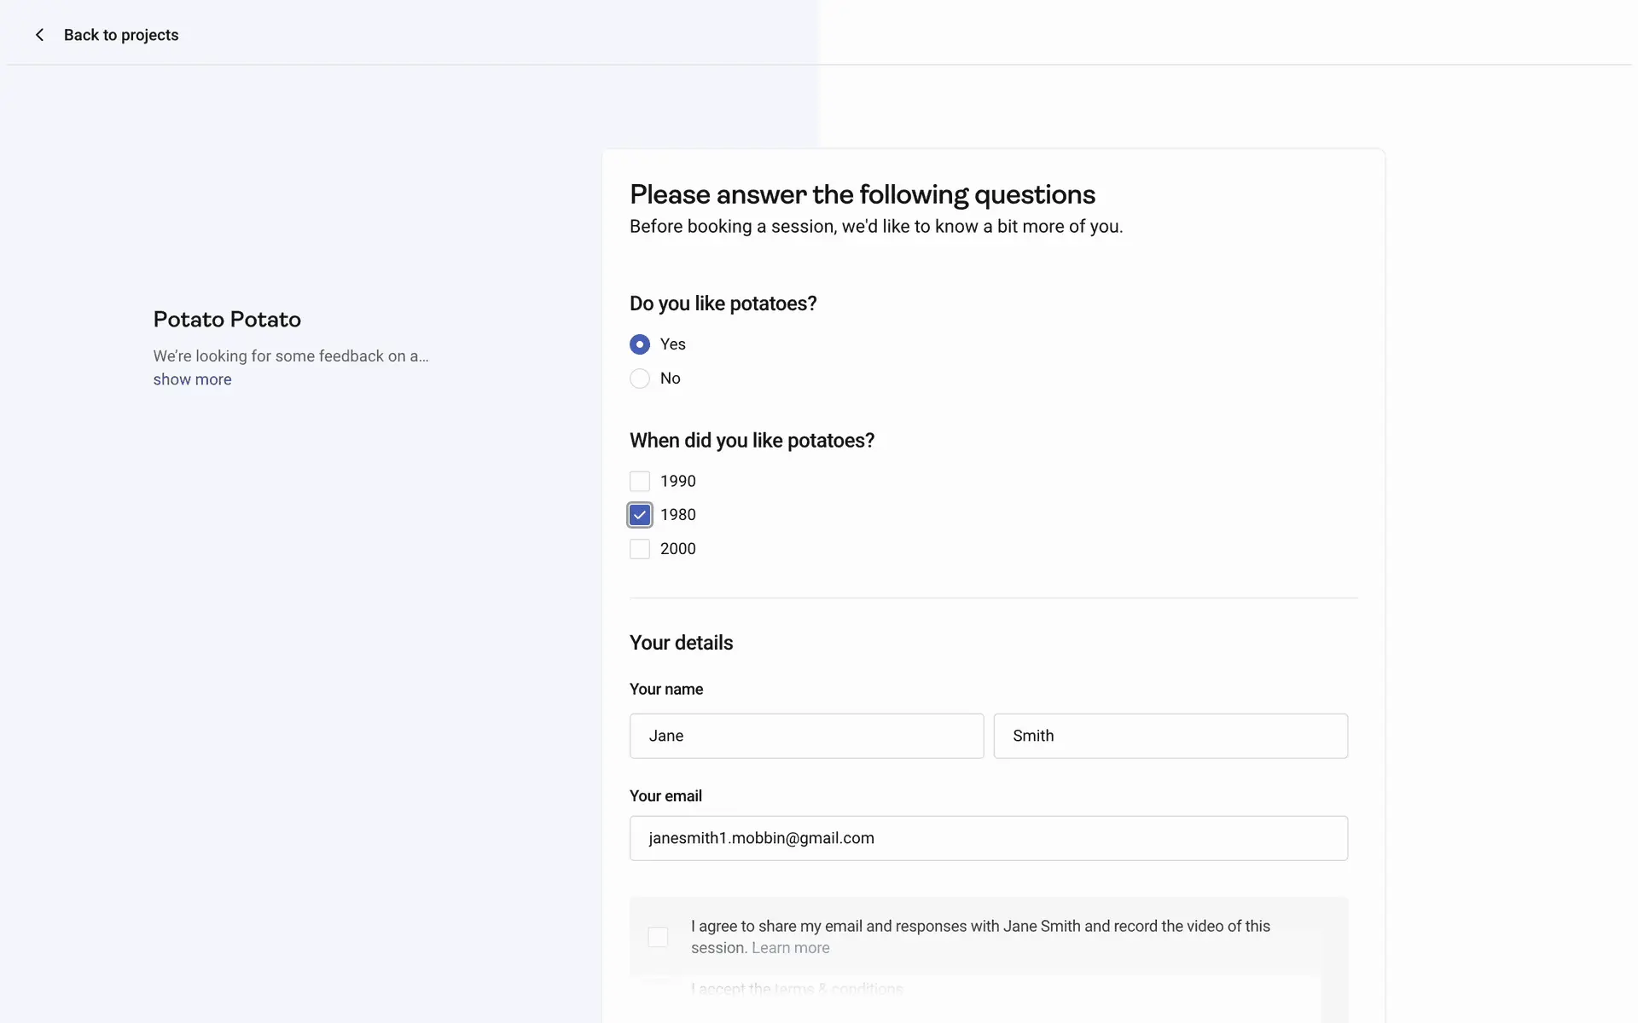Image resolution: width=1638 pixels, height=1023 pixels.
Task: Expand description with show more
Action: tap(192, 379)
